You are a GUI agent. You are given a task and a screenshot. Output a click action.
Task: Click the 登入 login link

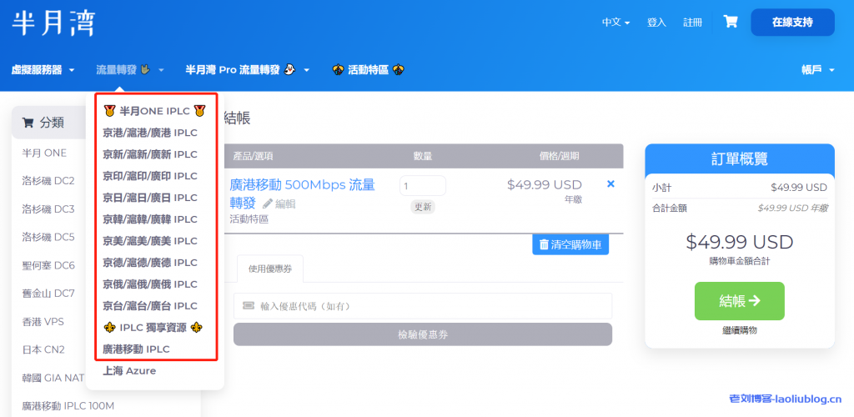coord(656,23)
